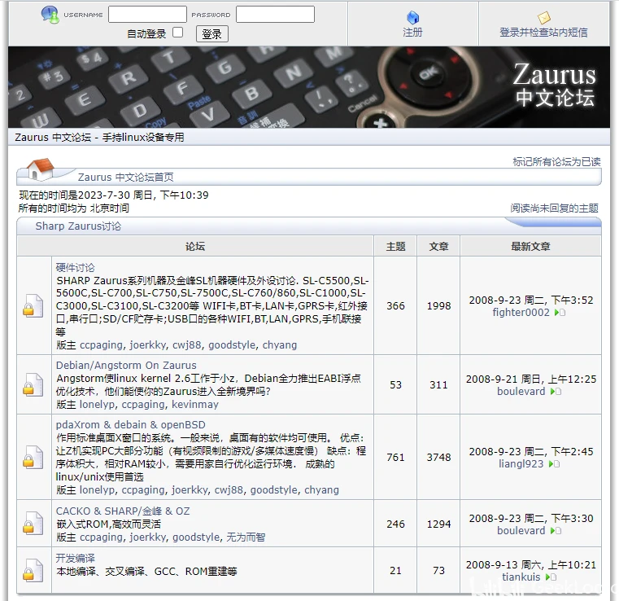Open CACKO & SHARP/金峰 & OZ forum
Viewport: 619px width, 601px height.
(x=123, y=511)
